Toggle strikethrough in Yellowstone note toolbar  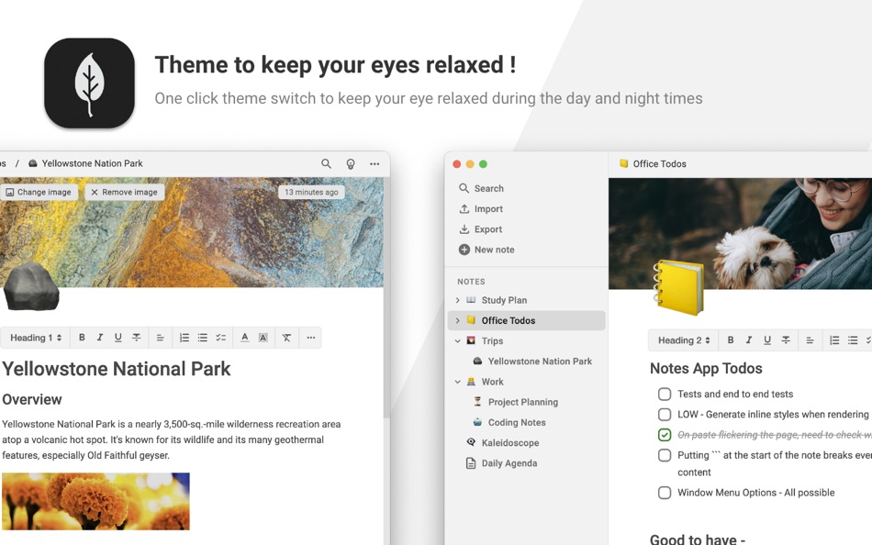point(136,338)
